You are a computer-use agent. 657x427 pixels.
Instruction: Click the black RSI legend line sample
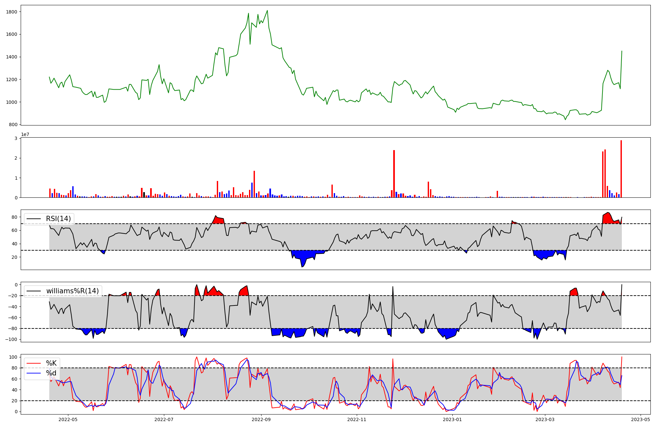34,219
